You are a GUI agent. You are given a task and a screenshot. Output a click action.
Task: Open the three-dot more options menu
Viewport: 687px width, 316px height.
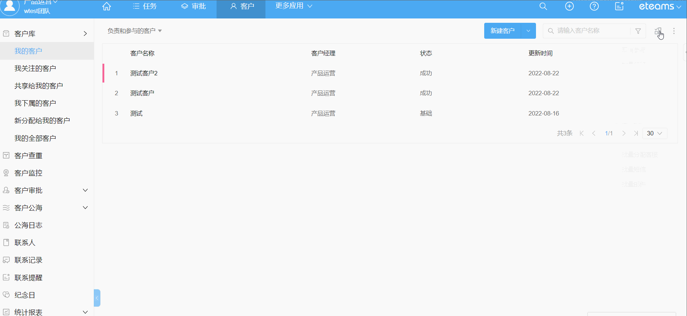pos(674,31)
